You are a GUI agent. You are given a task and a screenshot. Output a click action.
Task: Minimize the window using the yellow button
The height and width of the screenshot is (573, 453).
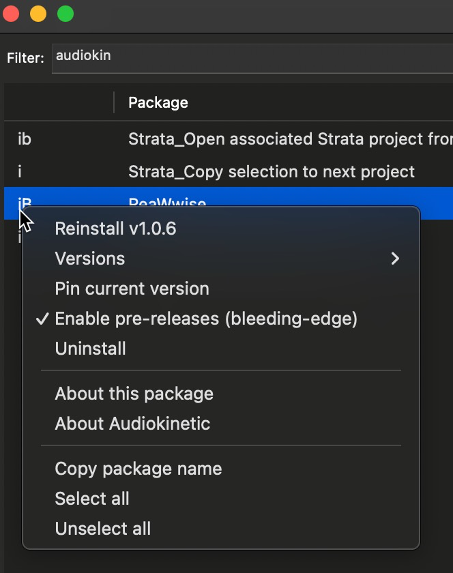pyautogui.click(x=38, y=13)
